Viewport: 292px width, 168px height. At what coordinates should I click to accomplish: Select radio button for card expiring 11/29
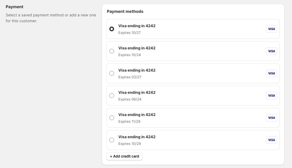(x=112, y=118)
